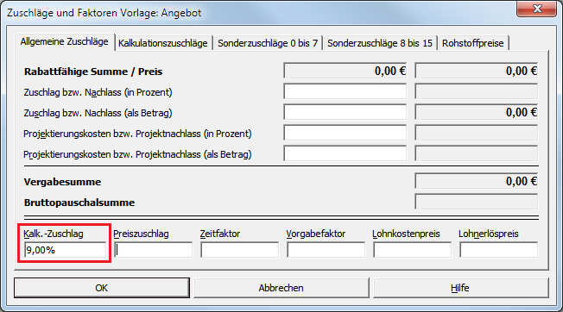Screen dimensions: 563x312
Task: Click the right-hand Rabattfähige Preis 0,00 € field
Action: click(477, 71)
